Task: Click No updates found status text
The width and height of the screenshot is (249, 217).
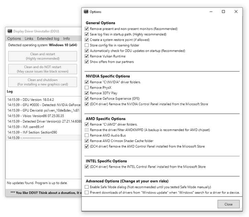Action: (x=37, y=183)
